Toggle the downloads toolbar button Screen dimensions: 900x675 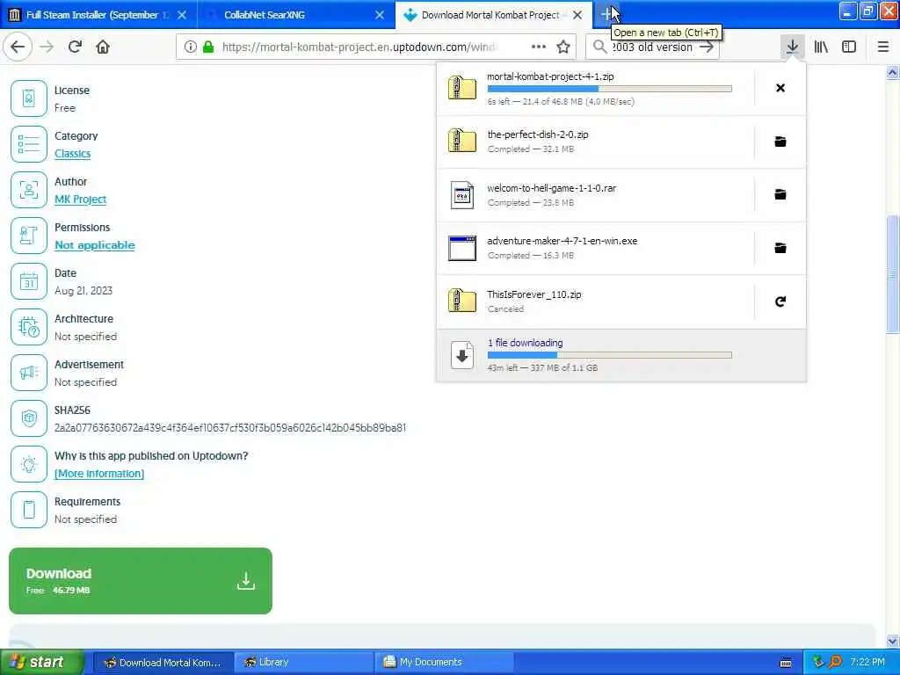(x=792, y=47)
